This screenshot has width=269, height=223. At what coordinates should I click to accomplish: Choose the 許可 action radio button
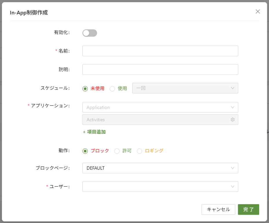[x=117, y=151]
